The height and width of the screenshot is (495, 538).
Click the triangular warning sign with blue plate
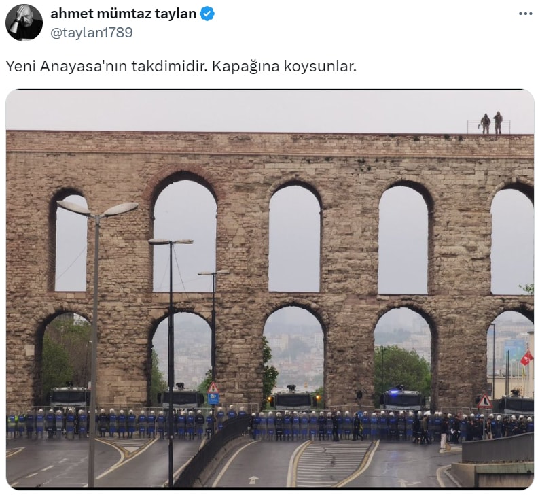[x=213, y=394]
